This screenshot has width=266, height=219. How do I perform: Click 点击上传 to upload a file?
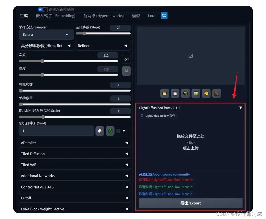pos(190,148)
